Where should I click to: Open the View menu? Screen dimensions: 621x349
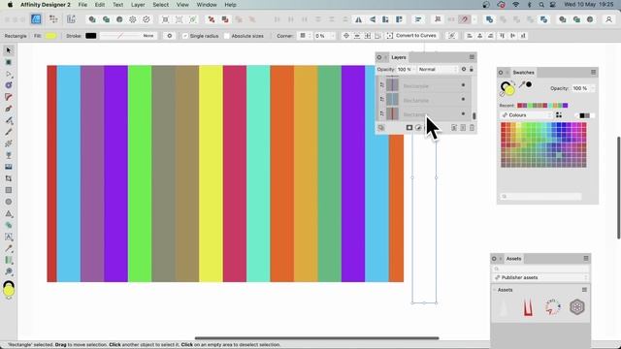pyautogui.click(x=182, y=5)
